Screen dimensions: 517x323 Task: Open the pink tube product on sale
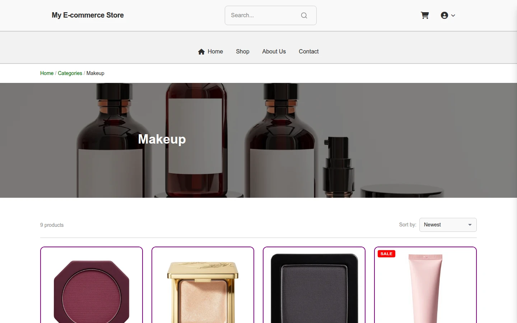pyautogui.click(x=425, y=285)
